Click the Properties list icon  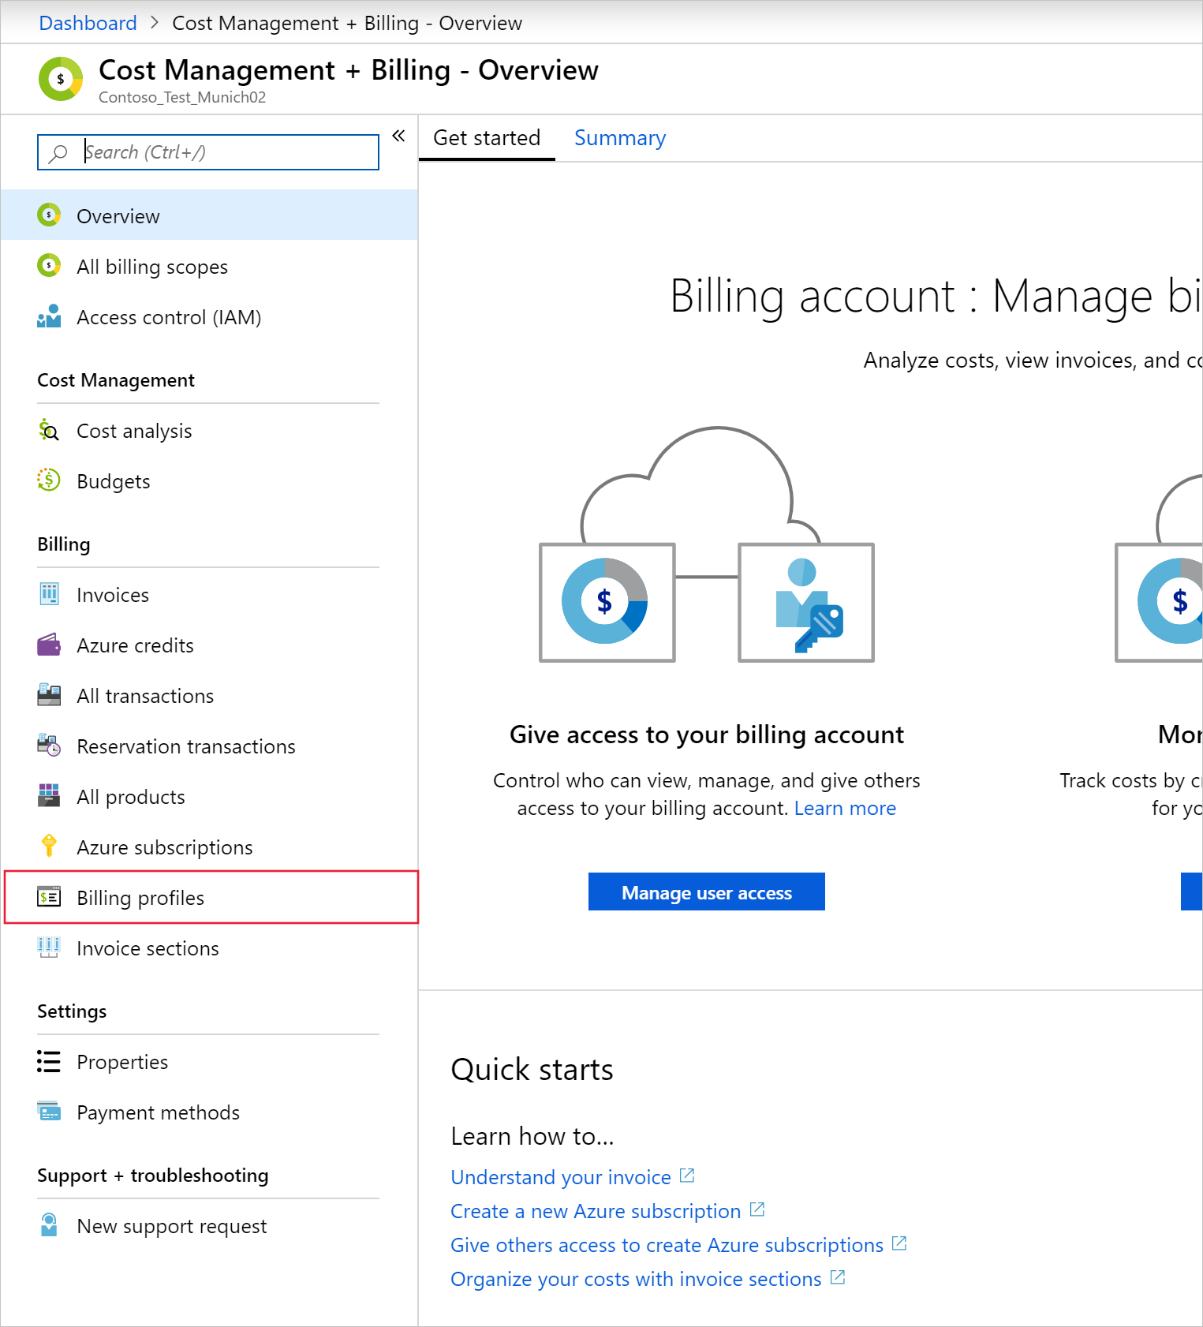(49, 1061)
